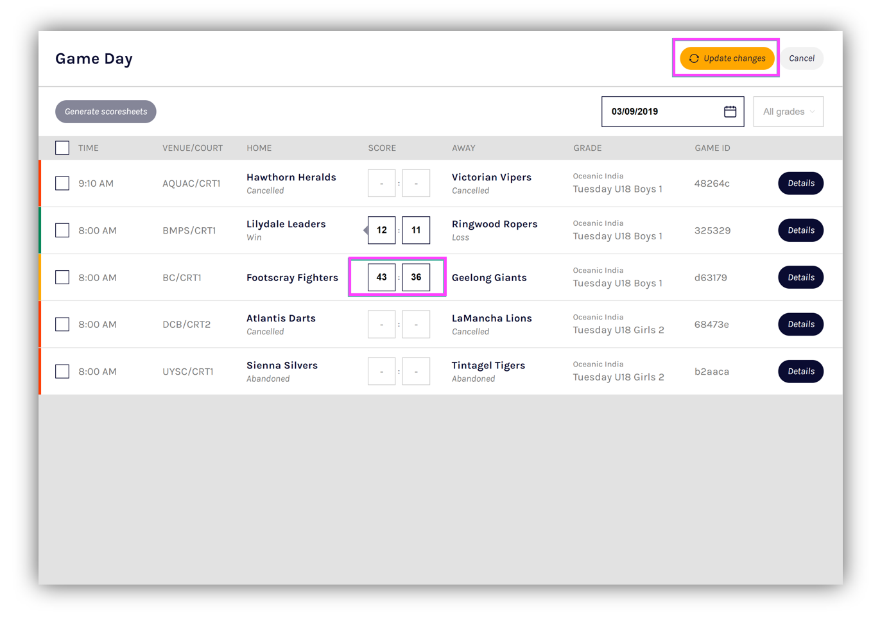Click the GRADE column header
Image resolution: width=889 pixels, height=625 pixels.
coord(587,148)
